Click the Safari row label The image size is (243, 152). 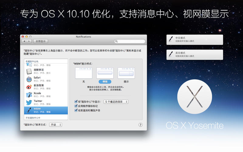[37, 78]
